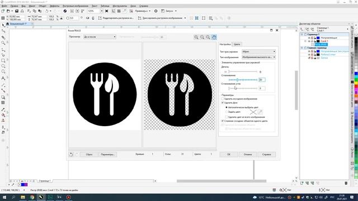Click the OK button in PowerTRACE
Image resolution: width=358 pixels, height=201 pixels.
[x=229, y=155]
